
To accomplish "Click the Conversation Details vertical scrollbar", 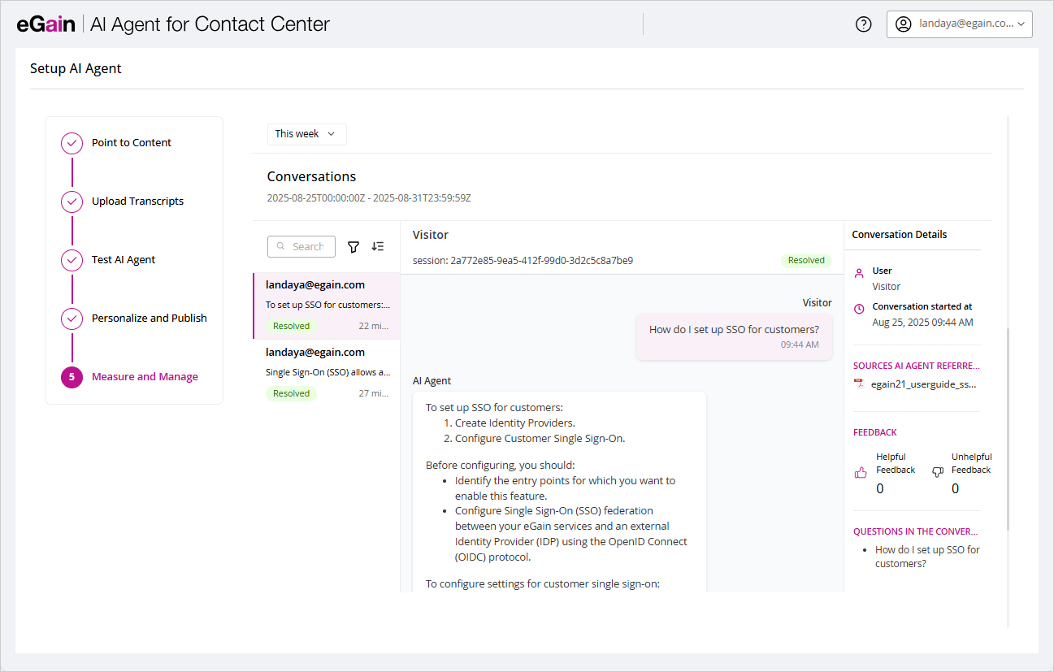I will point(1008,429).
